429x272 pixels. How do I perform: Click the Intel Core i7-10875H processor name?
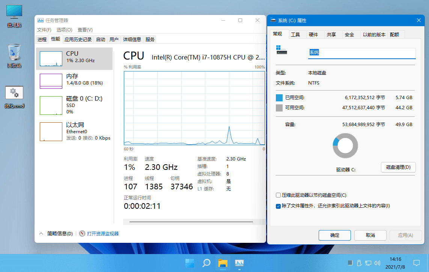208,57
